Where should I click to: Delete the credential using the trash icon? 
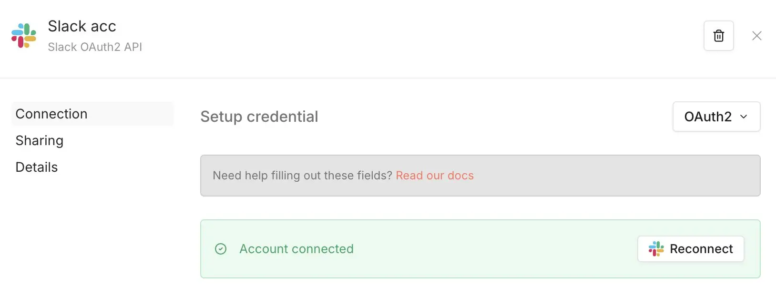pos(718,36)
